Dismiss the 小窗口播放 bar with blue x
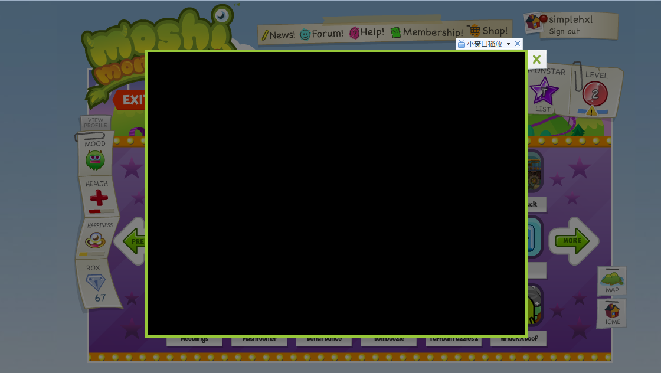The width and height of the screenshot is (661, 373). click(x=518, y=44)
